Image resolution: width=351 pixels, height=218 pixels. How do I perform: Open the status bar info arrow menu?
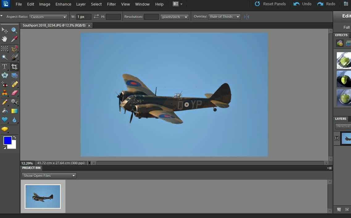pyautogui.click(x=89, y=163)
